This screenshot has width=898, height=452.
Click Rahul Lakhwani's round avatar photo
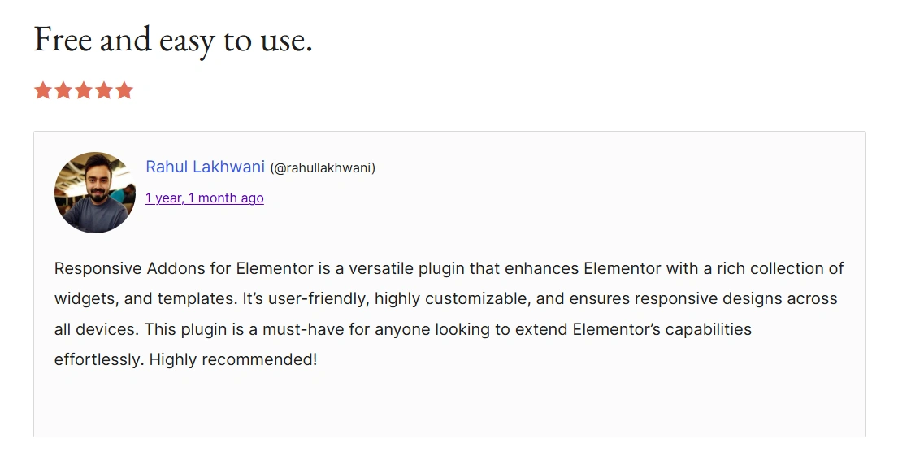click(x=95, y=193)
